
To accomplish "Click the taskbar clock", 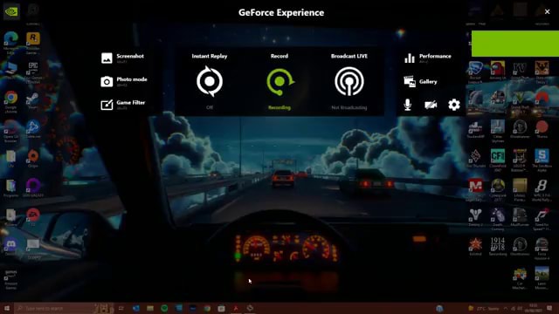I will 533,308.
